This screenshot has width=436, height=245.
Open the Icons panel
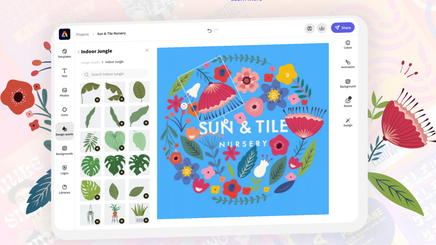(64, 112)
